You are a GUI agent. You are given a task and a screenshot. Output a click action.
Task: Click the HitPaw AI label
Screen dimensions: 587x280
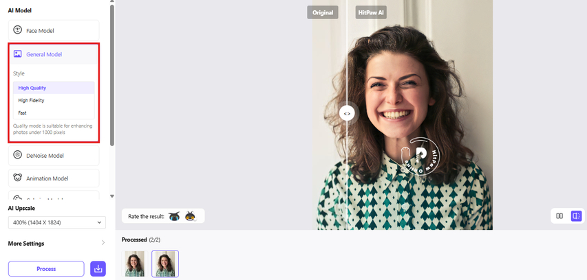(x=371, y=12)
